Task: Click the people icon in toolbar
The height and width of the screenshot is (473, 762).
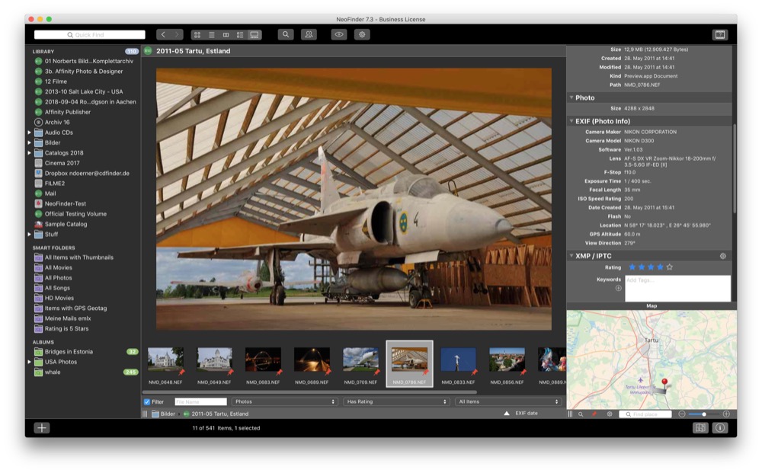Action: point(308,35)
